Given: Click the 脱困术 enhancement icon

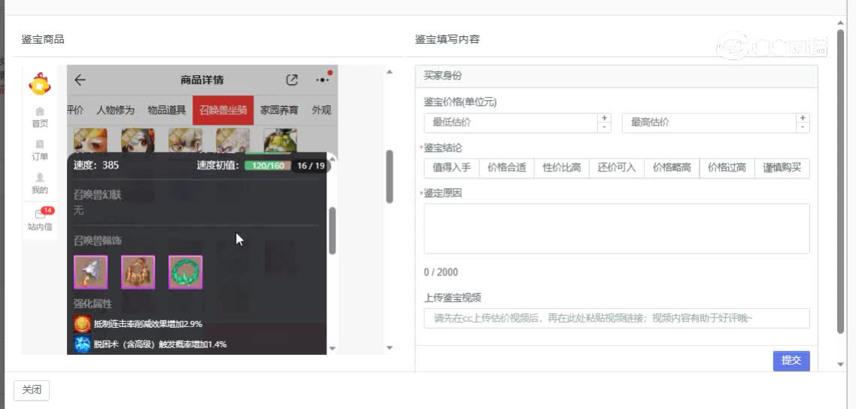Looking at the screenshot, I should (83, 344).
